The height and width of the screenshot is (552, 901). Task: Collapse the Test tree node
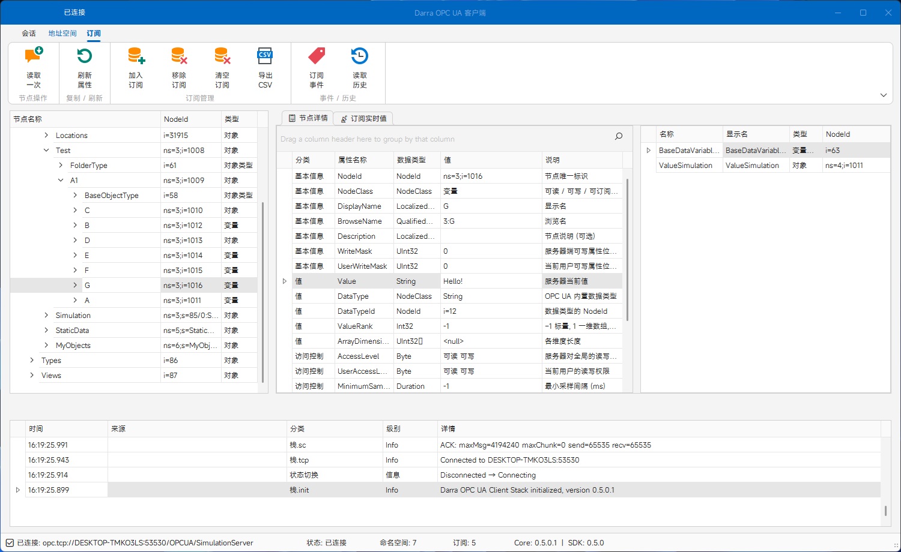(46, 151)
